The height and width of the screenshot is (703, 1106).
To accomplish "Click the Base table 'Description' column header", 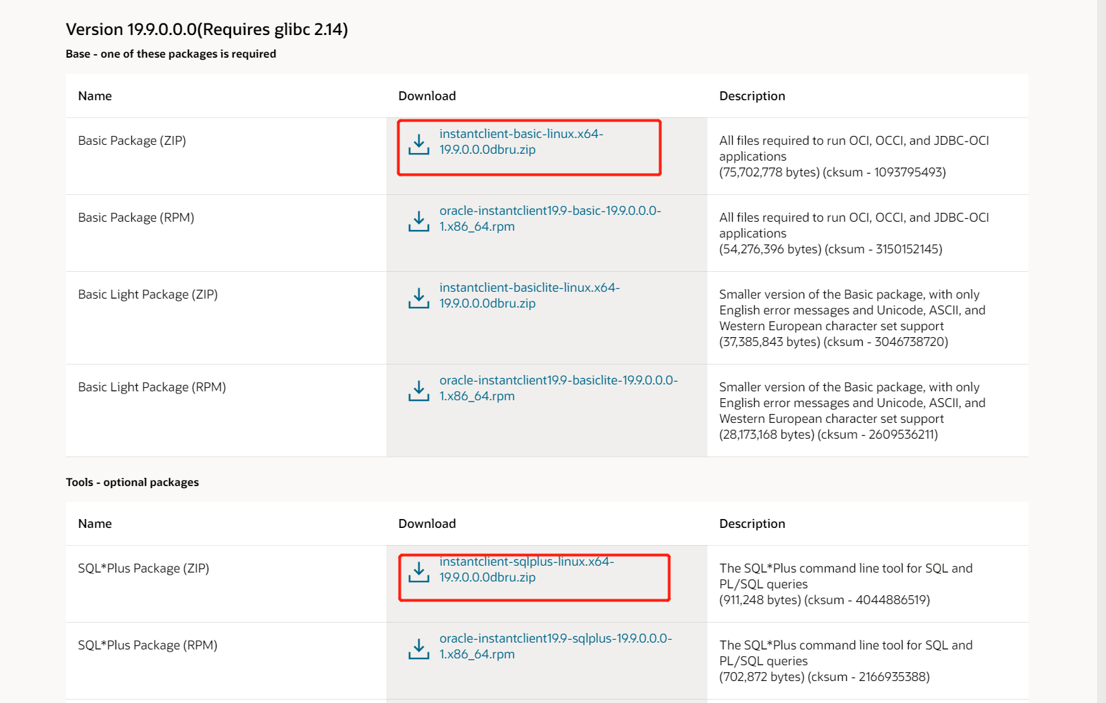I will coord(752,96).
